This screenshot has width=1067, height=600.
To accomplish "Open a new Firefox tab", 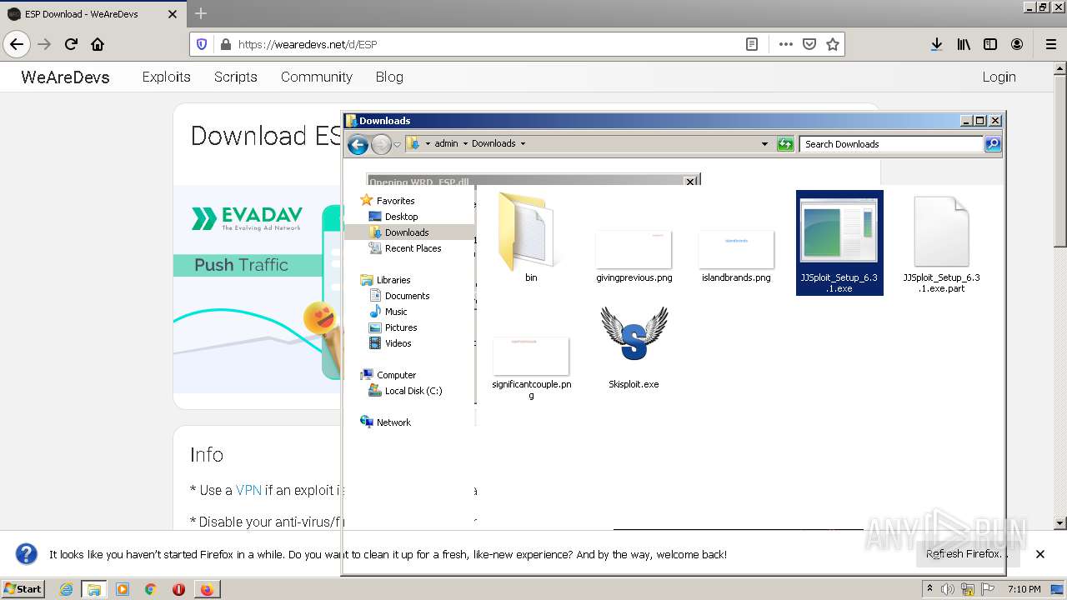I will tap(201, 13).
